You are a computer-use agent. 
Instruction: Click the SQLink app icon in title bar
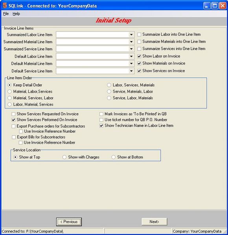pyautogui.click(x=5, y=5)
